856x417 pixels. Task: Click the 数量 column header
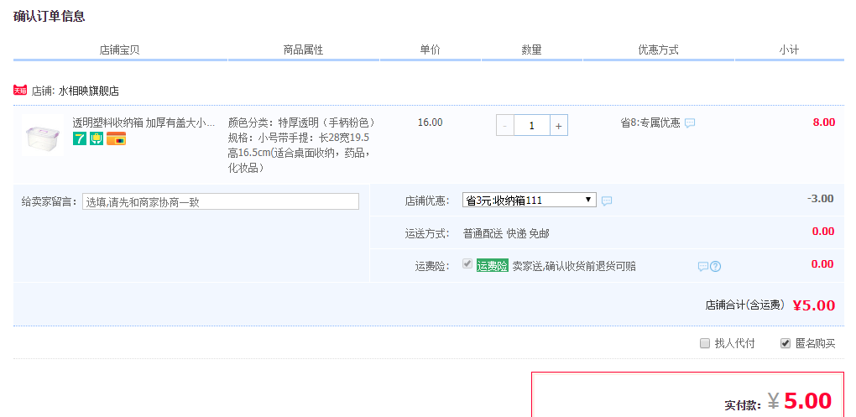pos(532,50)
